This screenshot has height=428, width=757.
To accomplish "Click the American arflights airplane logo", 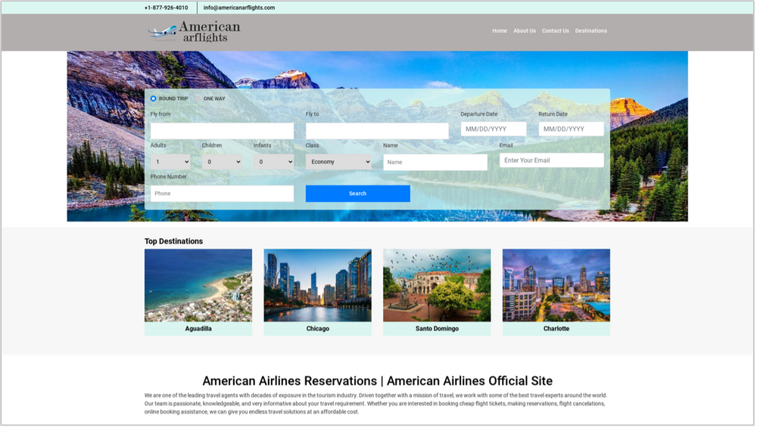I will (x=194, y=32).
